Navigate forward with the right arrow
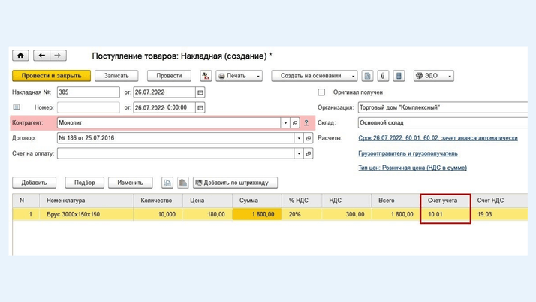This screenshot has height=302, width=536. 58,56
